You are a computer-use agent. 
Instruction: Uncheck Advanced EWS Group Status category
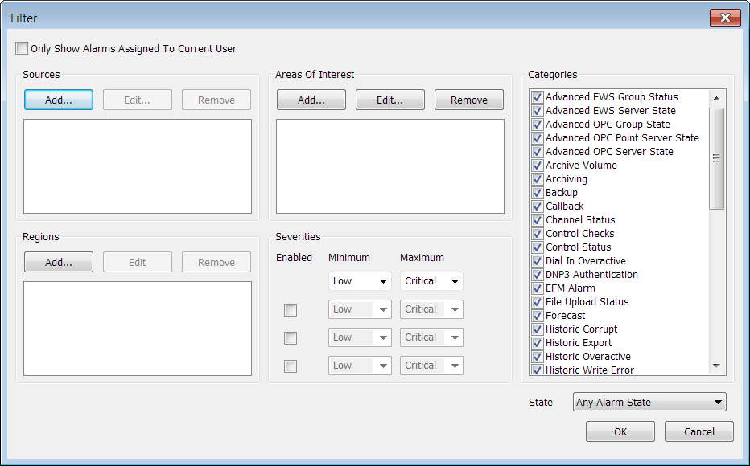[x=538, y=97]
